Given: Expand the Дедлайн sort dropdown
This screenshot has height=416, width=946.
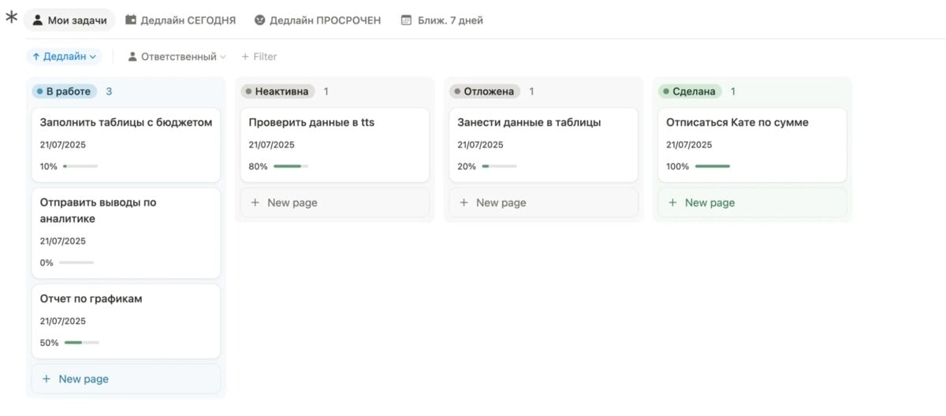Looking at the screenshot, I should pos(65,57).
